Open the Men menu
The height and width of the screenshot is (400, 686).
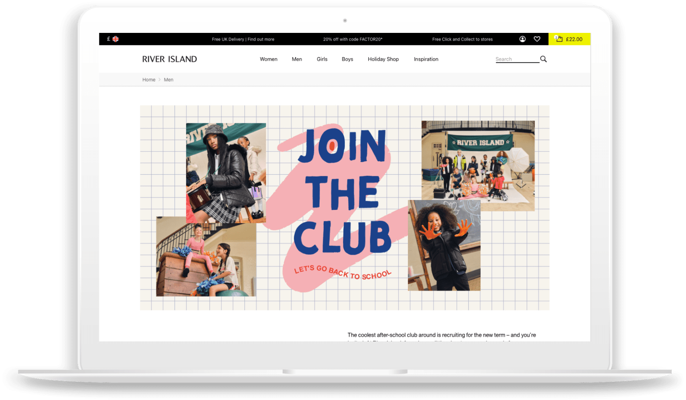pyautogui.click(x=297, y=59)
